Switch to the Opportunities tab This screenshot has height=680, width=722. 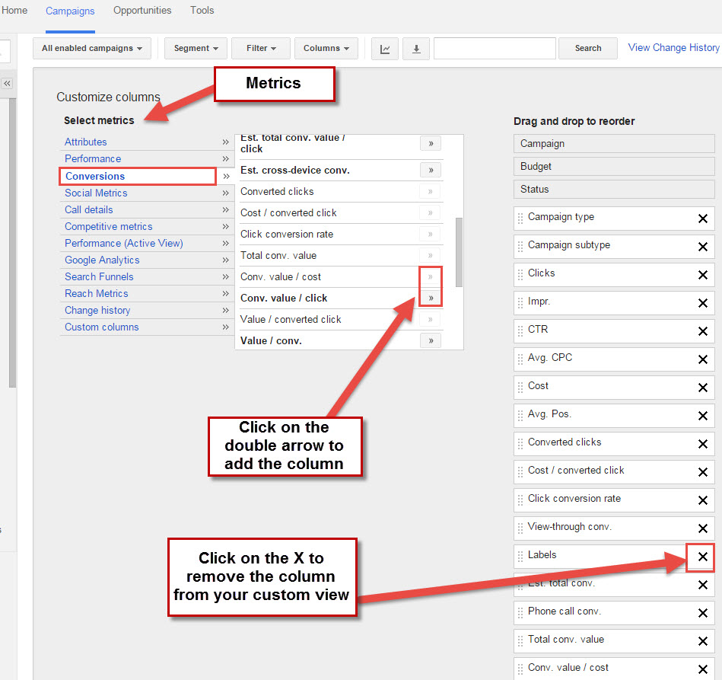(x=142, y=10)
